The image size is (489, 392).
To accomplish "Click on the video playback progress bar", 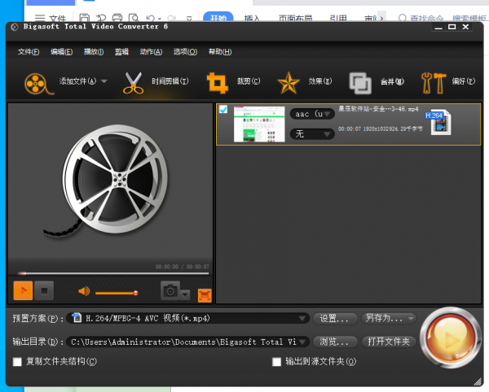I will [113, 273].
